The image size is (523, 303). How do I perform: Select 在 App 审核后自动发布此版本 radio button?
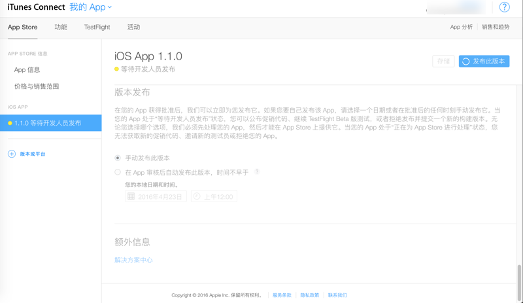(118, 172)
